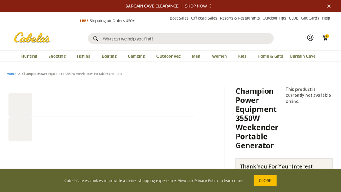The height and width of the screenshot is (192, 341).
Task: Open the Boating menu
Action: click(x=109, y=56)
